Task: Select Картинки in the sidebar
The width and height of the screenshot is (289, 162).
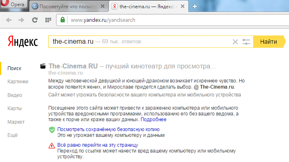Action: (x=18, y=82)
